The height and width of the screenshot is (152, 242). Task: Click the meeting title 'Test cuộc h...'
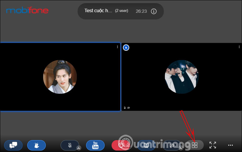(98, 10)
